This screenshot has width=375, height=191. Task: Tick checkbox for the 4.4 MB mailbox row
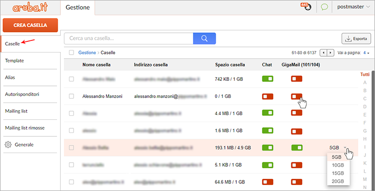pos(71,113)
